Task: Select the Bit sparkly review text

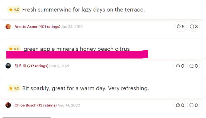Action: tap(86, 88)
